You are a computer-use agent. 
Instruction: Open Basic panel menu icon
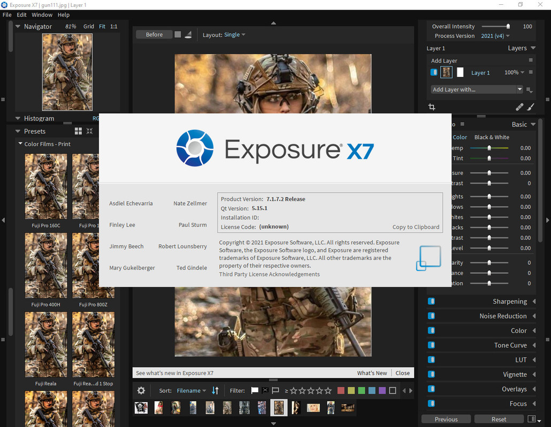pyautogui.click(x=462, y=124)
